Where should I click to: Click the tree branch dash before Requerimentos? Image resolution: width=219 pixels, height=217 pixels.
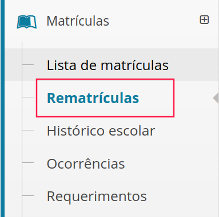click(x=28, y=195)
